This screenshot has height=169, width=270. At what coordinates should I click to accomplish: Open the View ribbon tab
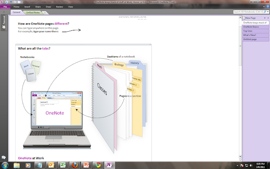tap(70, 7)
